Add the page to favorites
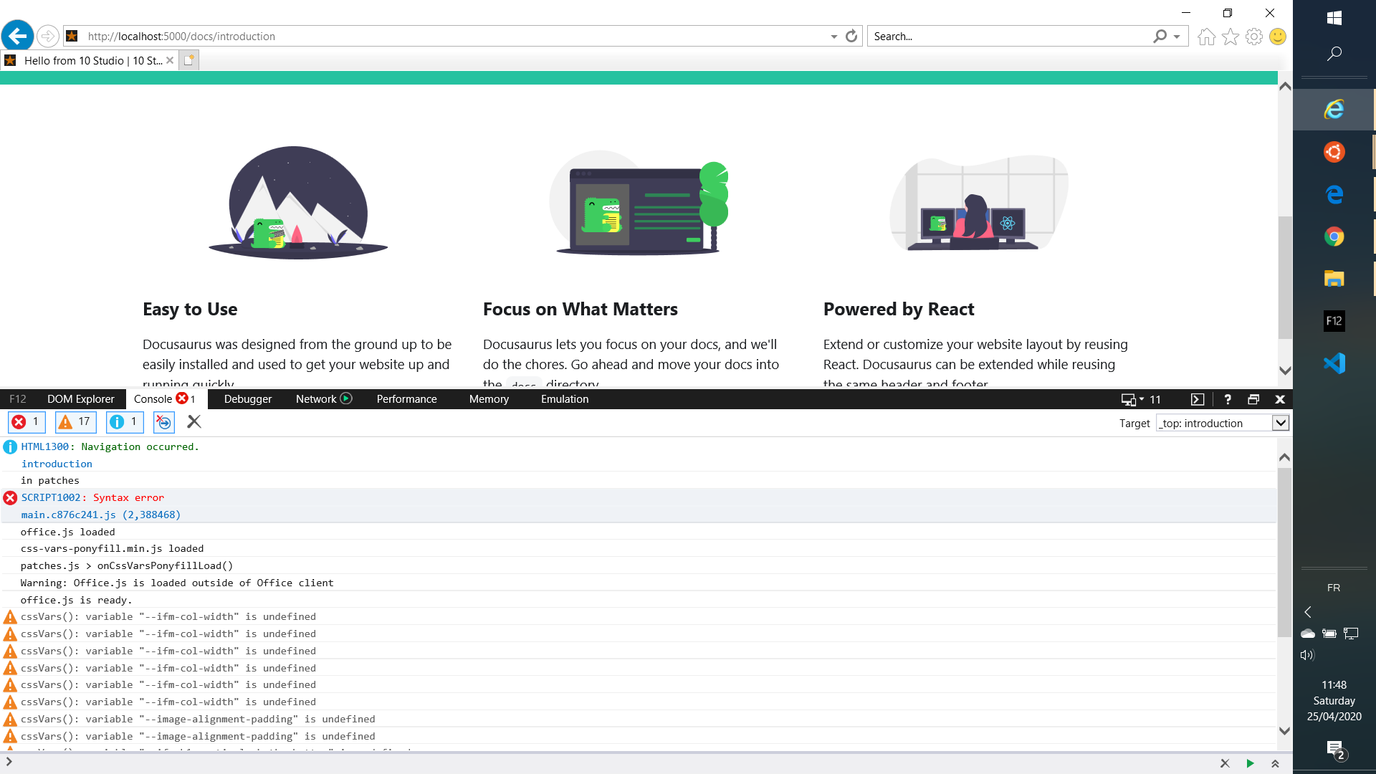 click(1231, 36)
